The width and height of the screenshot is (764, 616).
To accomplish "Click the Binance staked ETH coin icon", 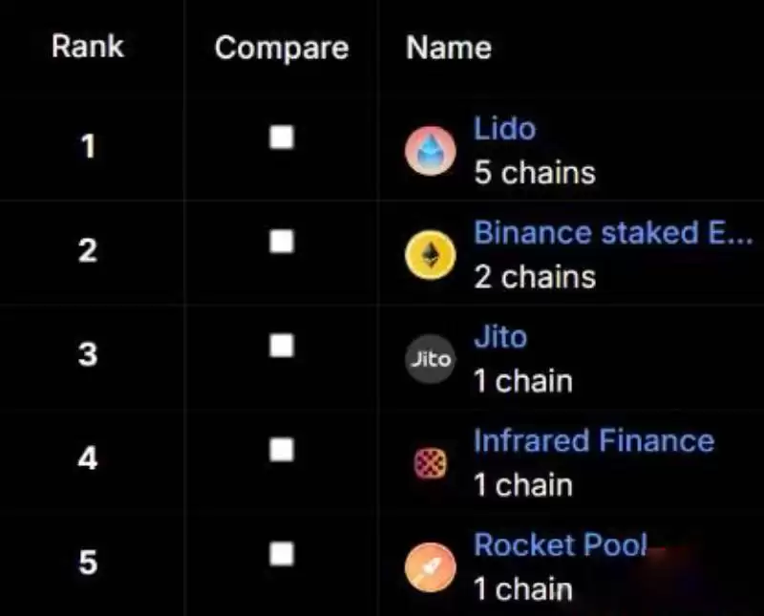I will coord(430,256).
